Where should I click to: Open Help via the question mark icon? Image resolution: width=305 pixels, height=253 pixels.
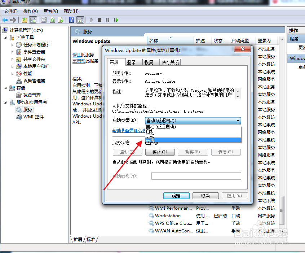[71, 20]
